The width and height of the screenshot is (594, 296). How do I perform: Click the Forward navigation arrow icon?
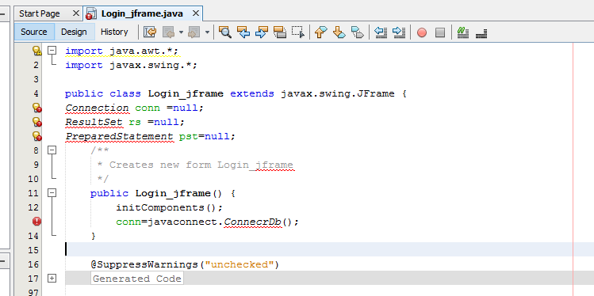pyautogui.click(x=194, y=32)
